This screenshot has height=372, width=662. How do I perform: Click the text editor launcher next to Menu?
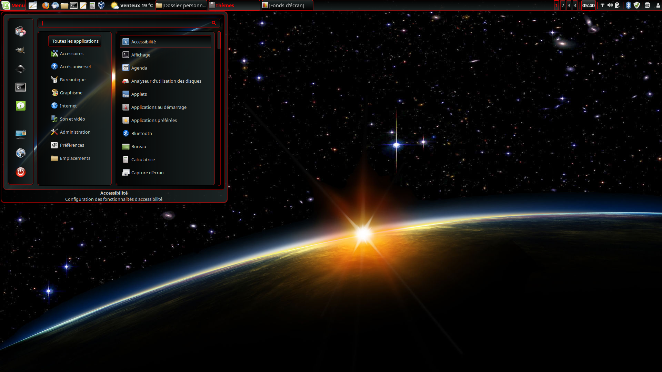[33, 5]
